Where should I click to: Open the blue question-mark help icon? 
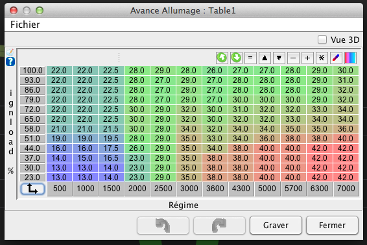[10, 62]
